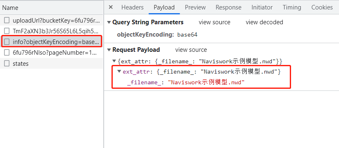Screen dimensions: 339x148
Task: Open the Preview tab
Action: (195, 7)
